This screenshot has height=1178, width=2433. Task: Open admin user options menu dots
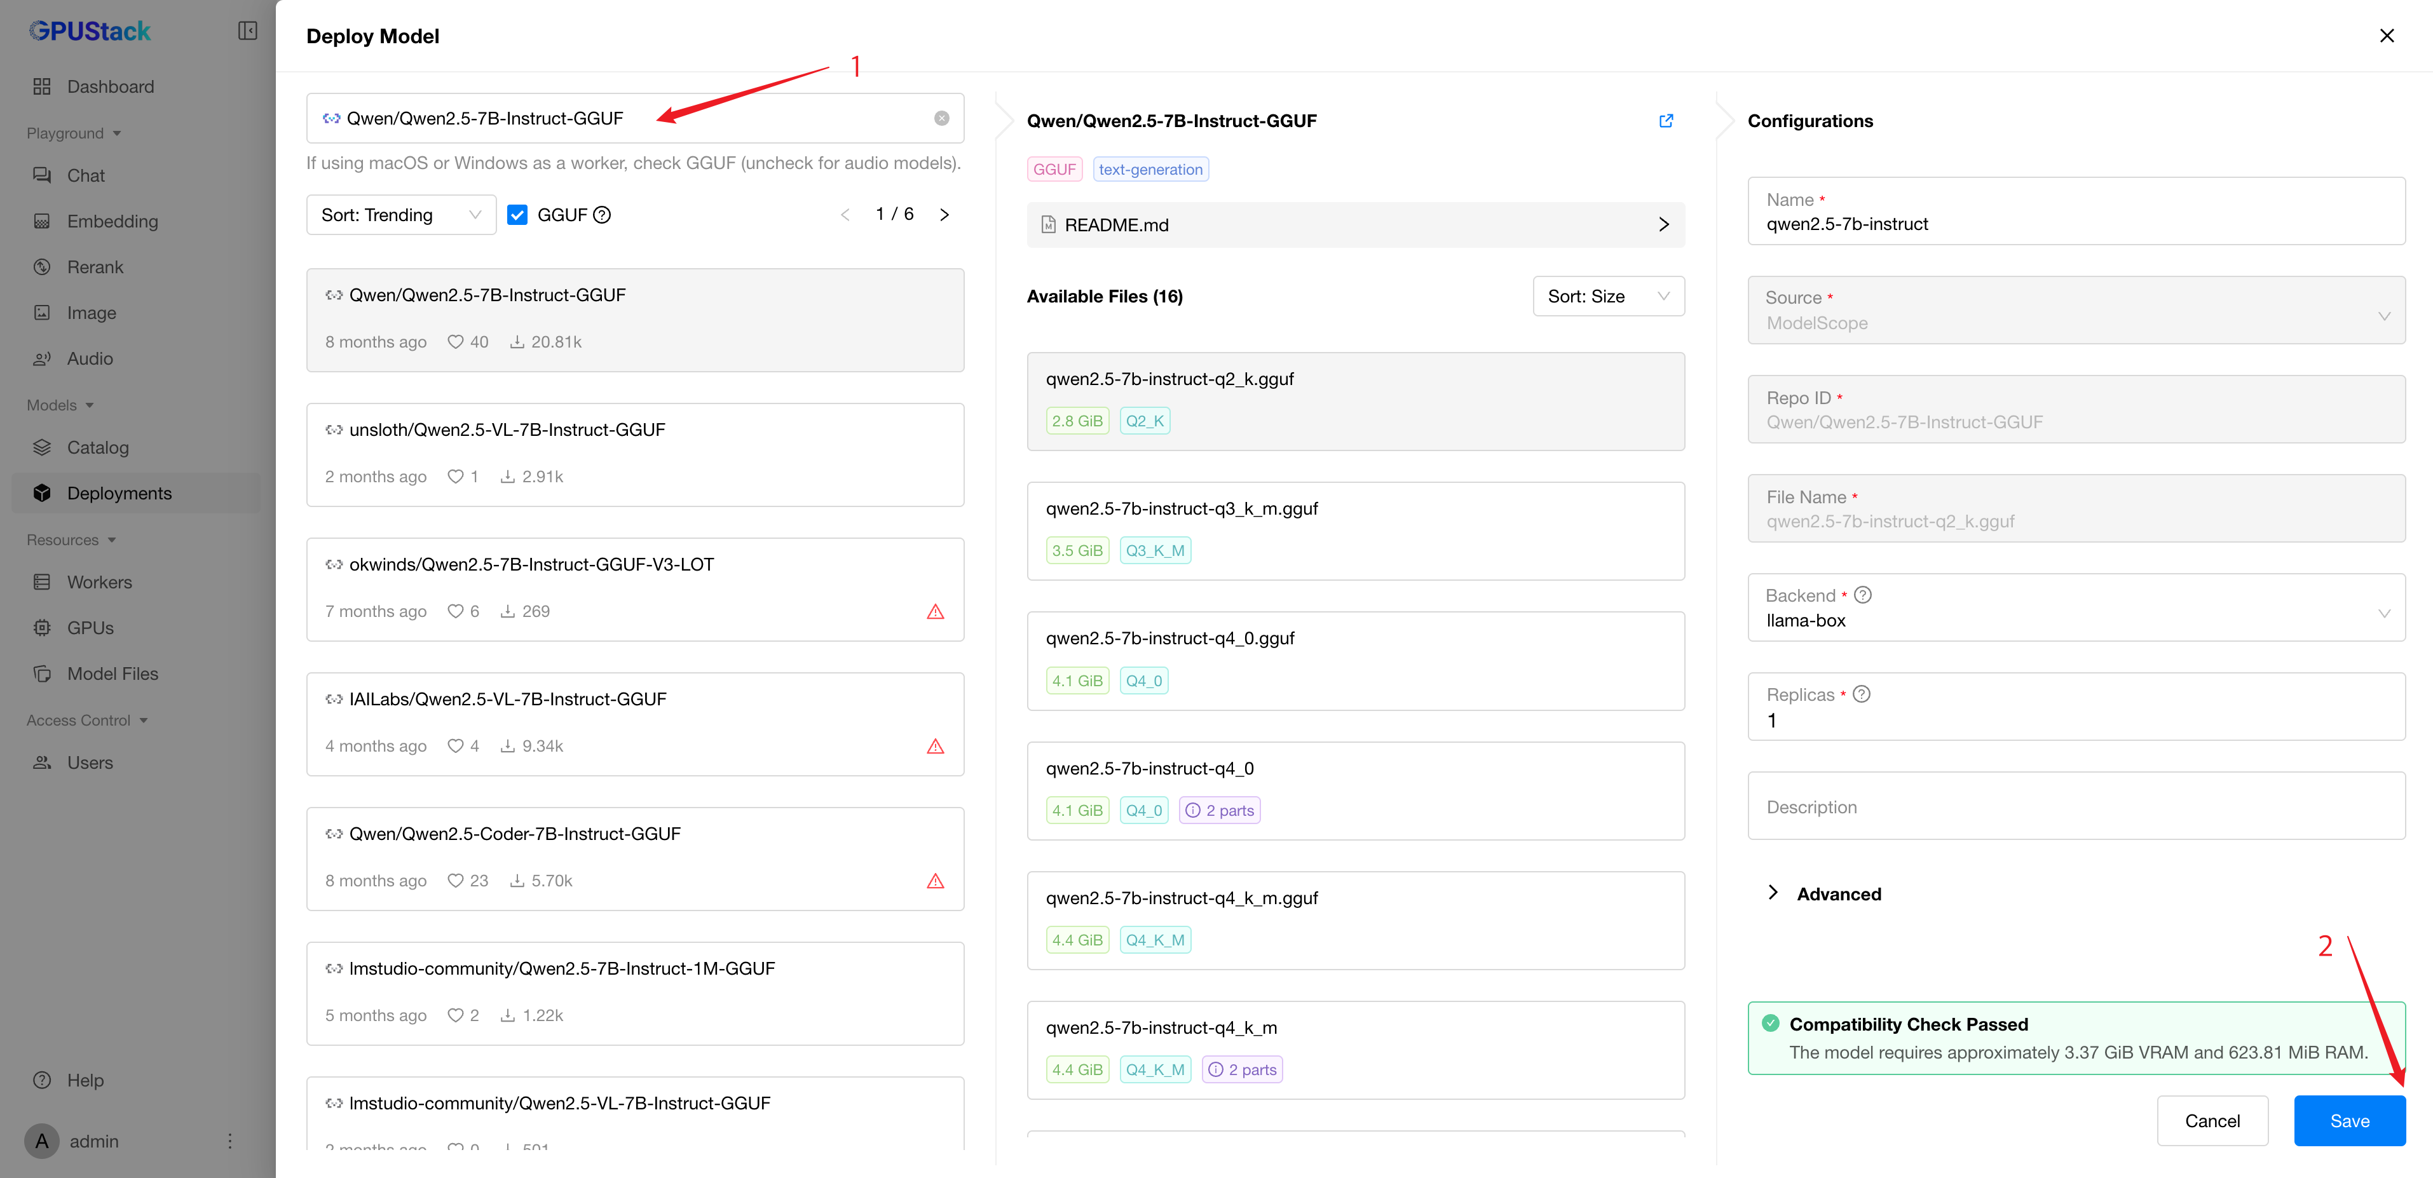tap(229, 1141)
